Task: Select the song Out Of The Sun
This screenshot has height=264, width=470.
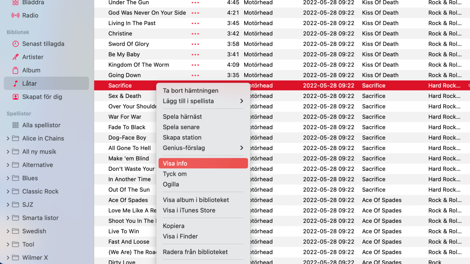Action: pyautogui.click(x=129, y=190)
